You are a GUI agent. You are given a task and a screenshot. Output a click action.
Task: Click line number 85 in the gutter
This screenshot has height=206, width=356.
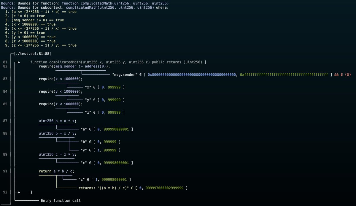[5, 104]
